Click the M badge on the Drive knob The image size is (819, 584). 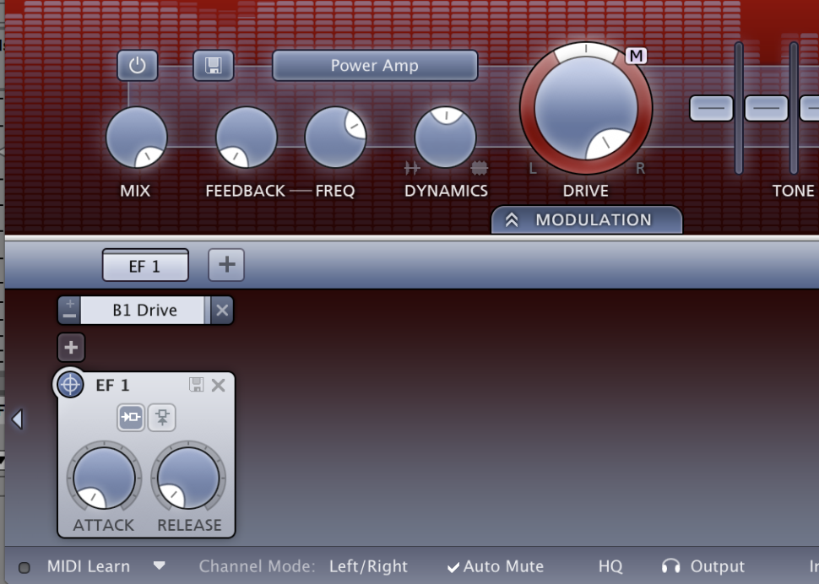pos(635,57)
